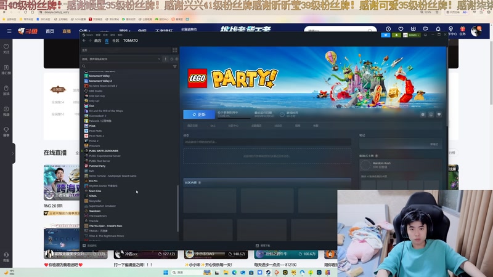Open Steam TOMATO profile tab
The height and width of the screenshot is (277, 493).
click(131, 41)
